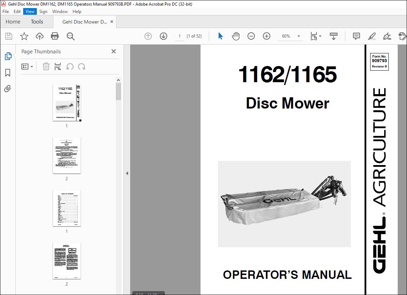Click the mower photo on the page
The height and width of the screenshot is (295, 407).
click(x=284, y=204)
